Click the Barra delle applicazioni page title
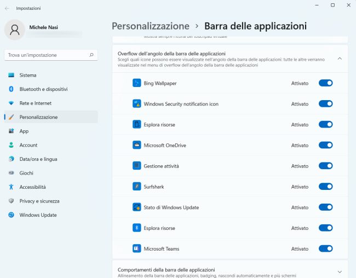Viewport: 356px width, 278px height. (x=255, y=26)
